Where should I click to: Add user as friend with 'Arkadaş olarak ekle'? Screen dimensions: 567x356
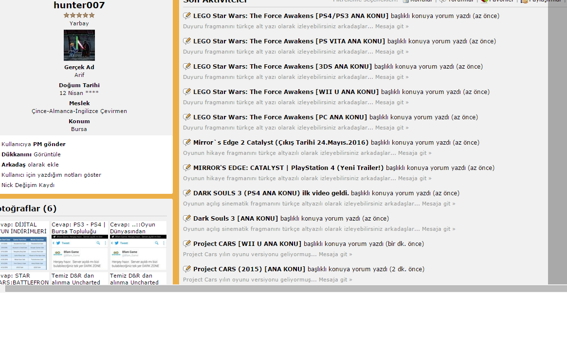point(30,165)
